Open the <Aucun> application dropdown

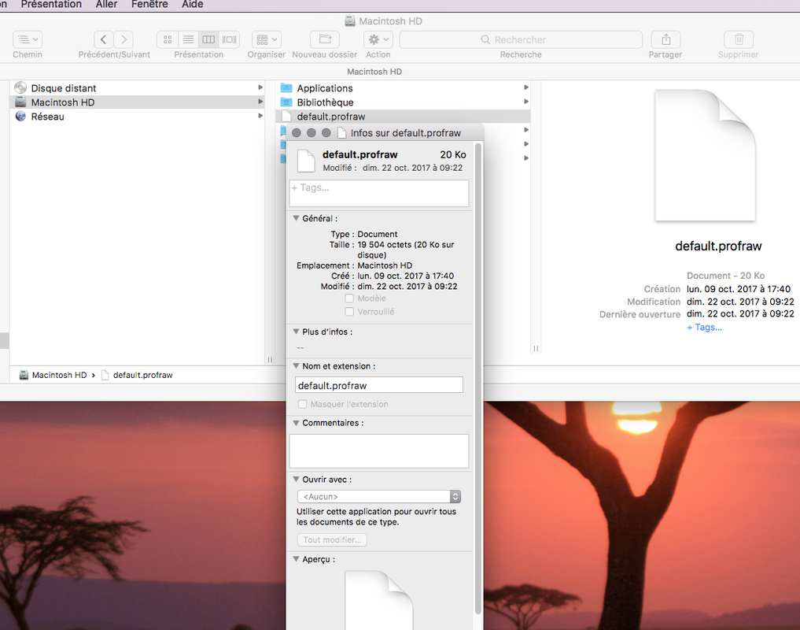[x=379, y=497]
